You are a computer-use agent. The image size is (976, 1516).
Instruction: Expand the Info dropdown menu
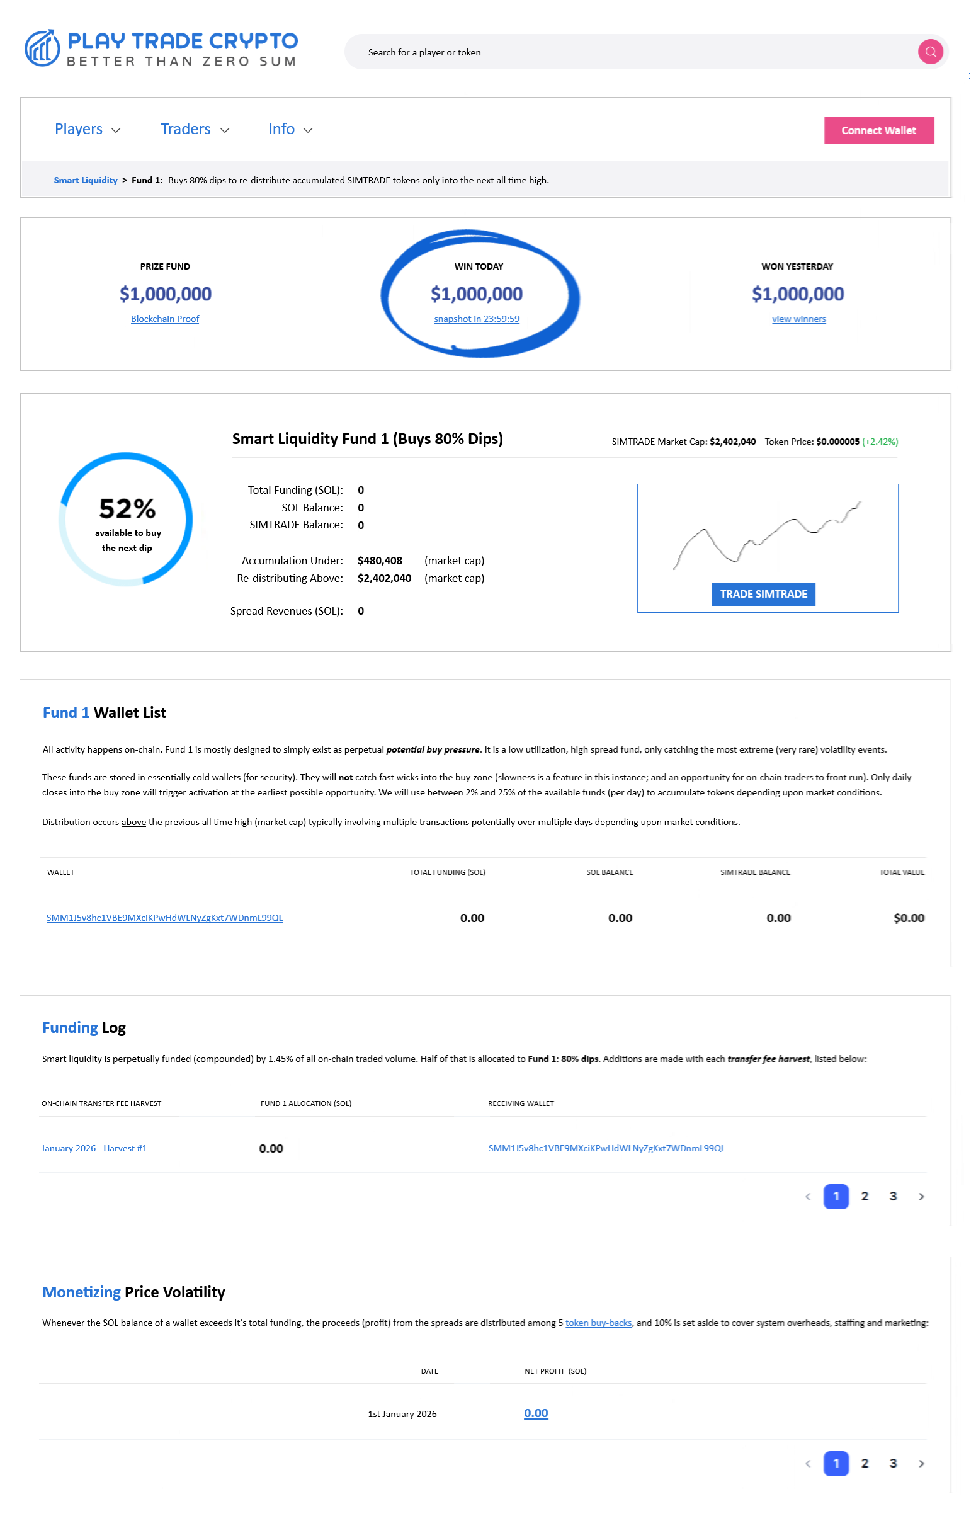point(290,129)
